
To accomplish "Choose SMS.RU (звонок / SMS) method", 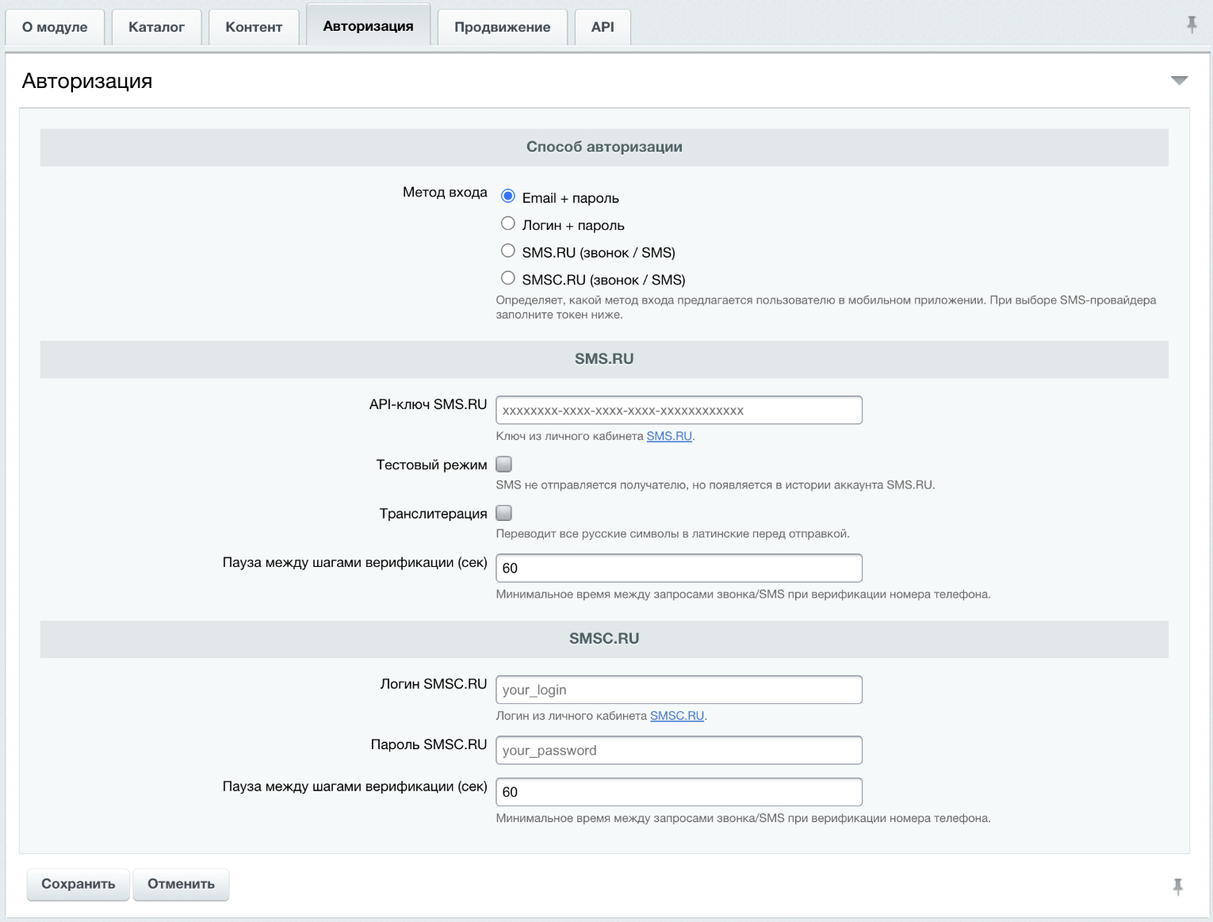I will 508,251.
